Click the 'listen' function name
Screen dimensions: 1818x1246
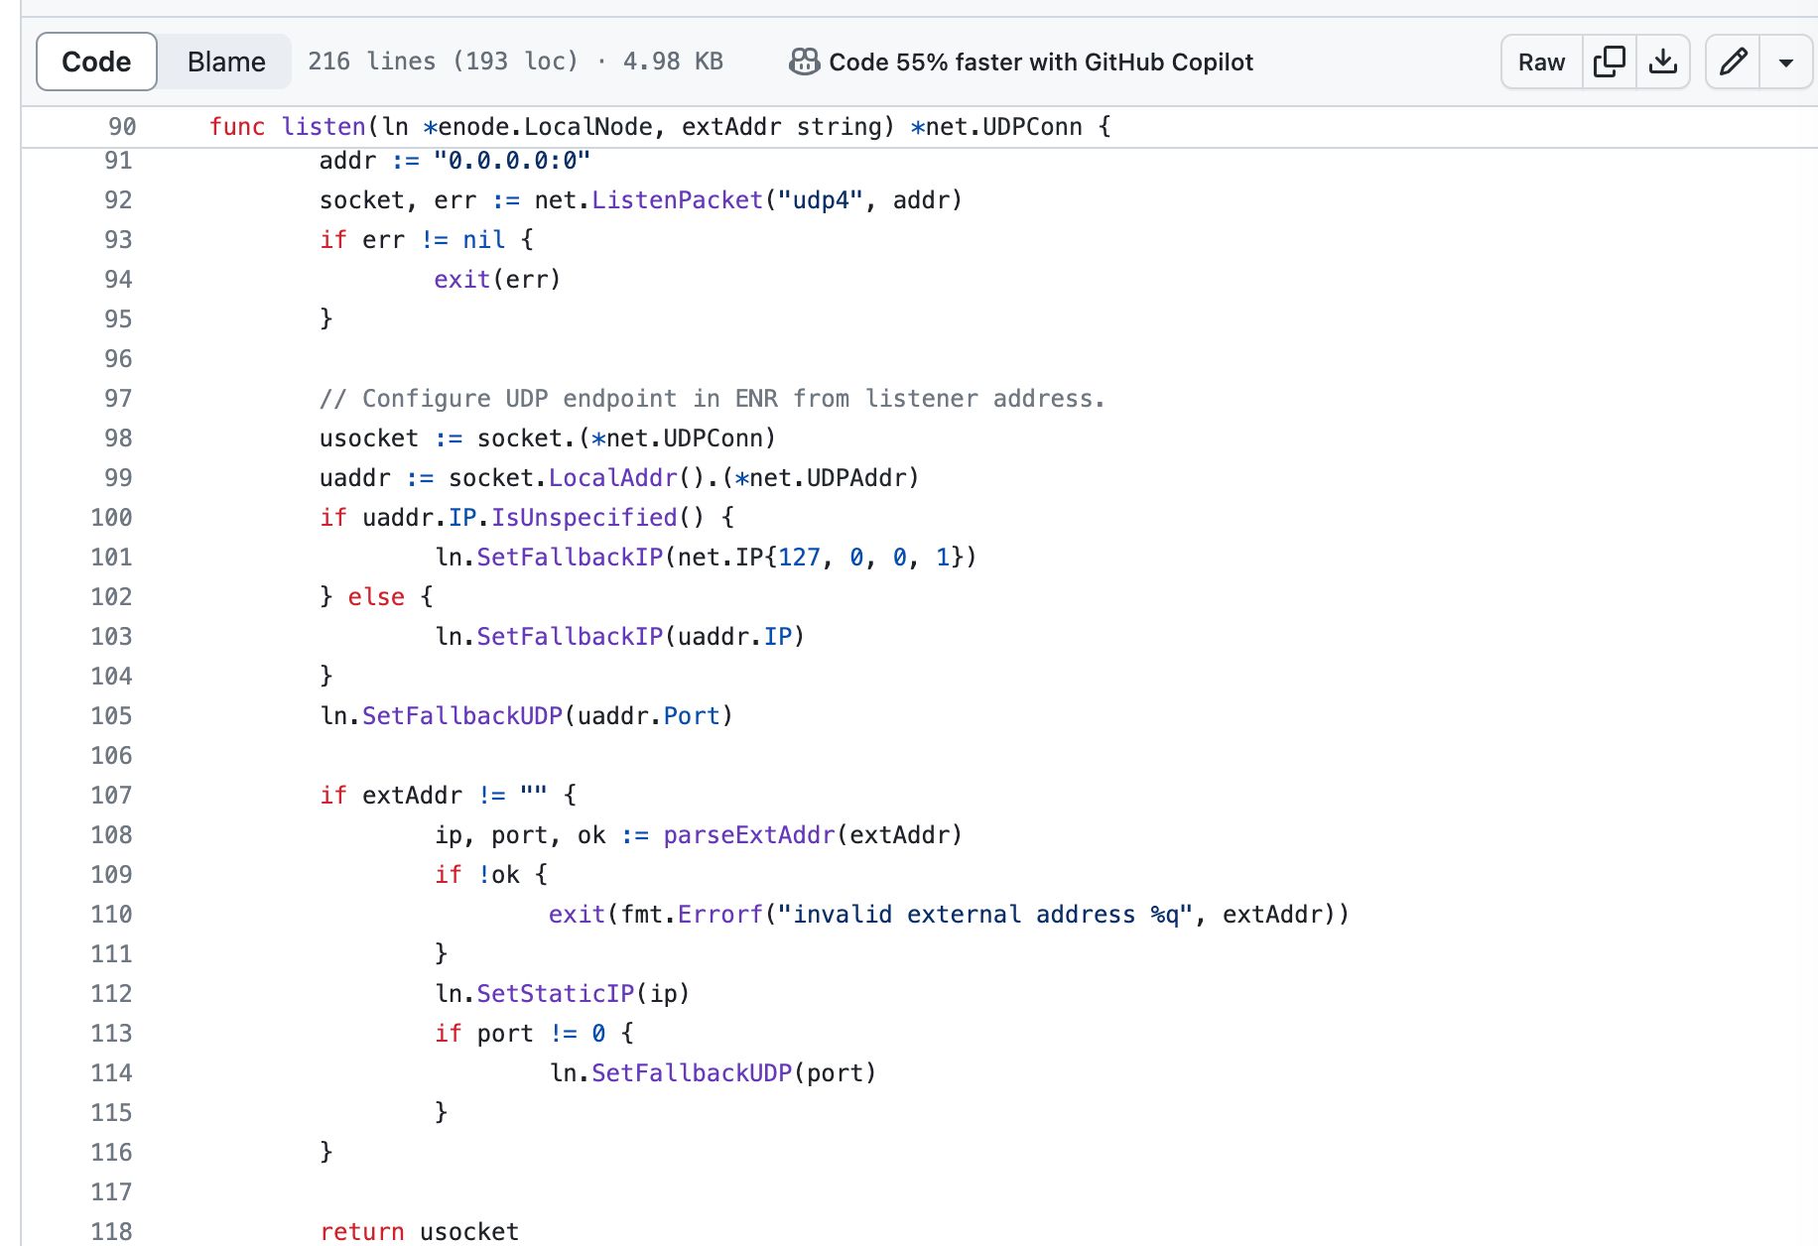coord(325,127)
